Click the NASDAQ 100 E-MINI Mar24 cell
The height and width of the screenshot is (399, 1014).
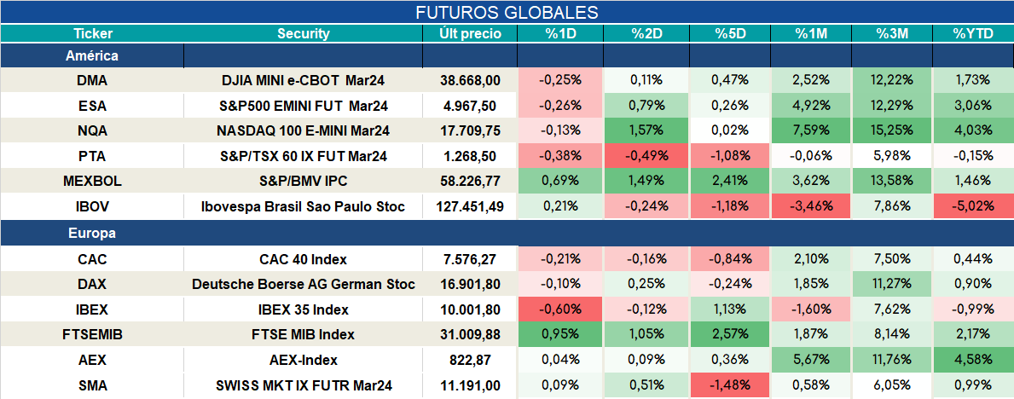(304, 130)
